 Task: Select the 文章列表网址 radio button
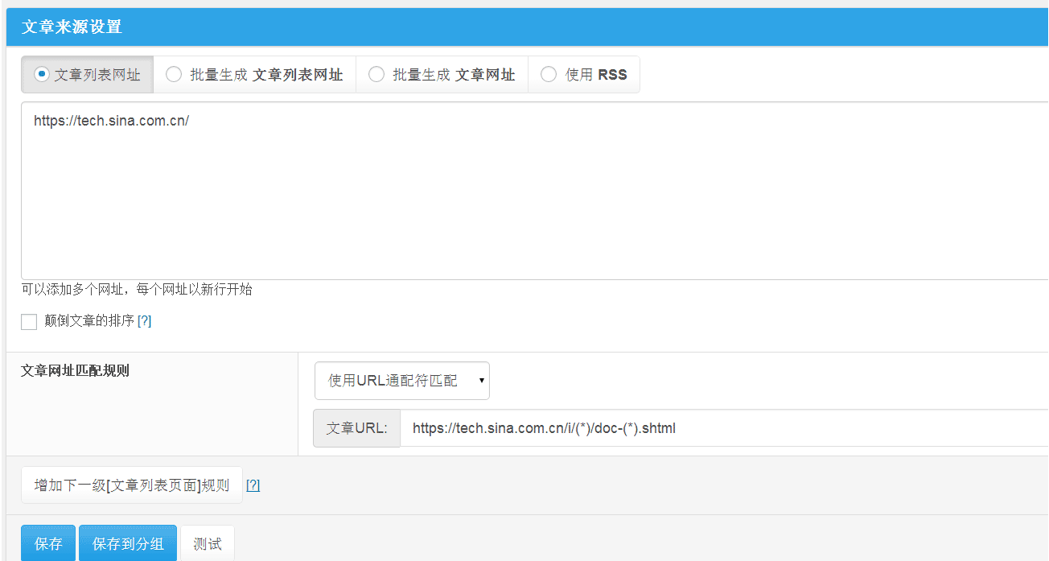[x=39, y=73]
